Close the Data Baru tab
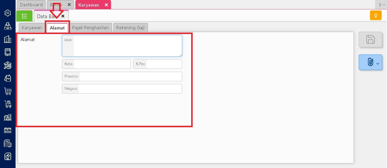The image size is (387, 168). pos(63,16)
